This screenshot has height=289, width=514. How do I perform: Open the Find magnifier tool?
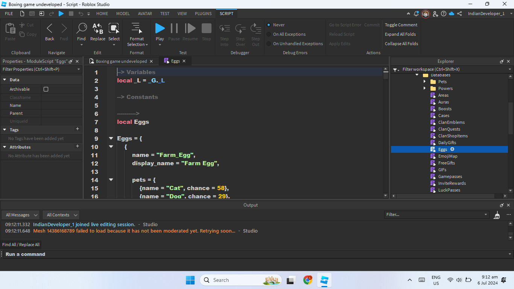81,29
